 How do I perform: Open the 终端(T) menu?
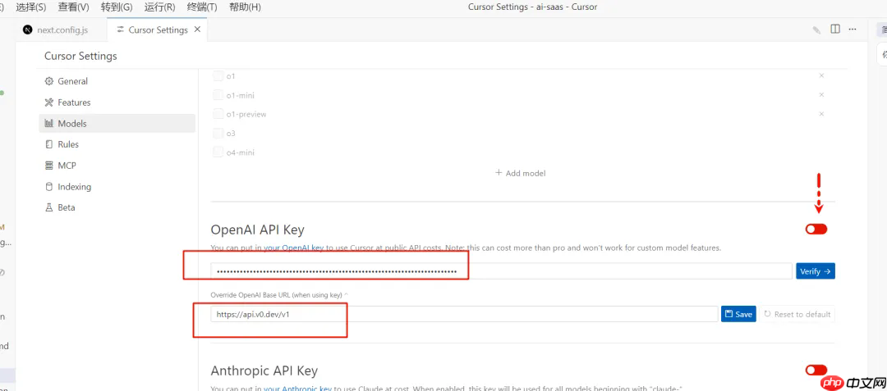click(201, 7)
